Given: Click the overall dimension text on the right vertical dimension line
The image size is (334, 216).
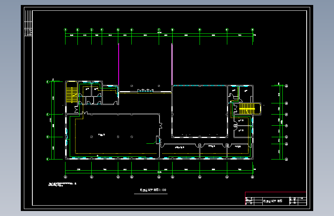Looking at the screenshot, I should click(282, 122).
